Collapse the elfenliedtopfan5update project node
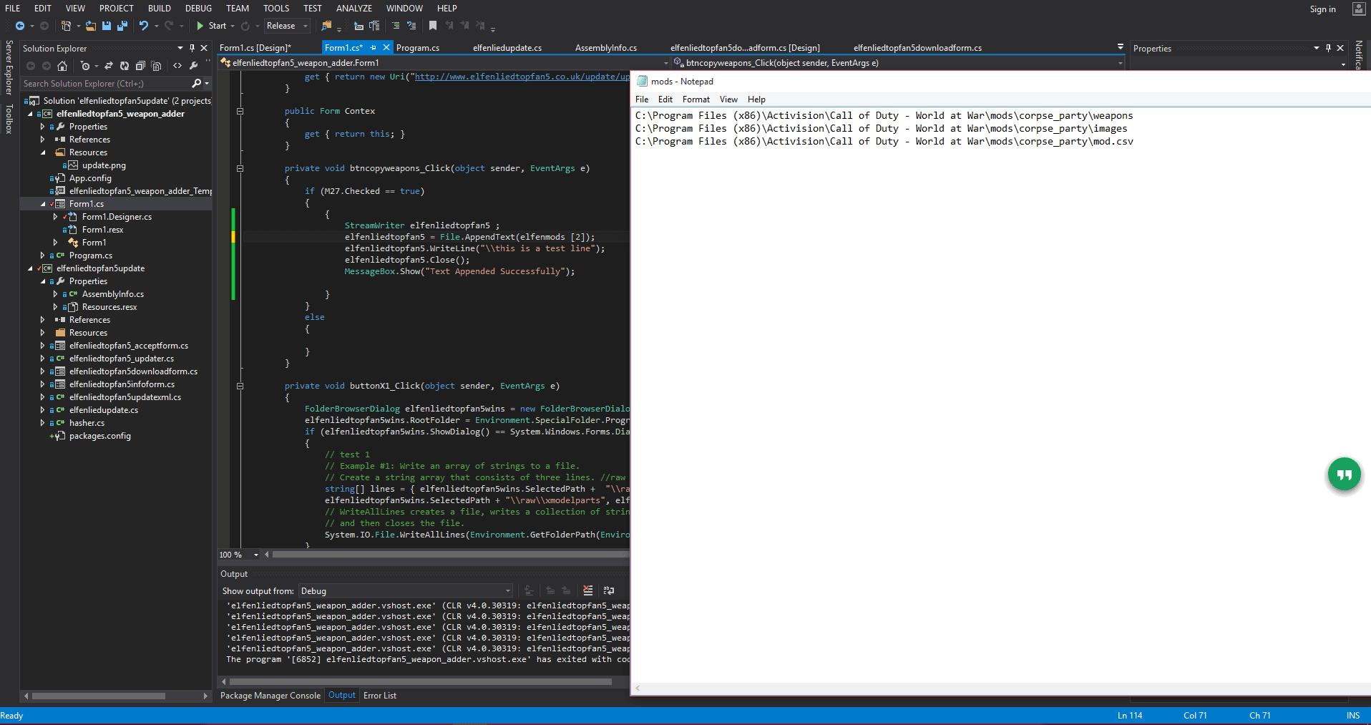This screenshot has width=1371, height=725. [x=30, y=268]
